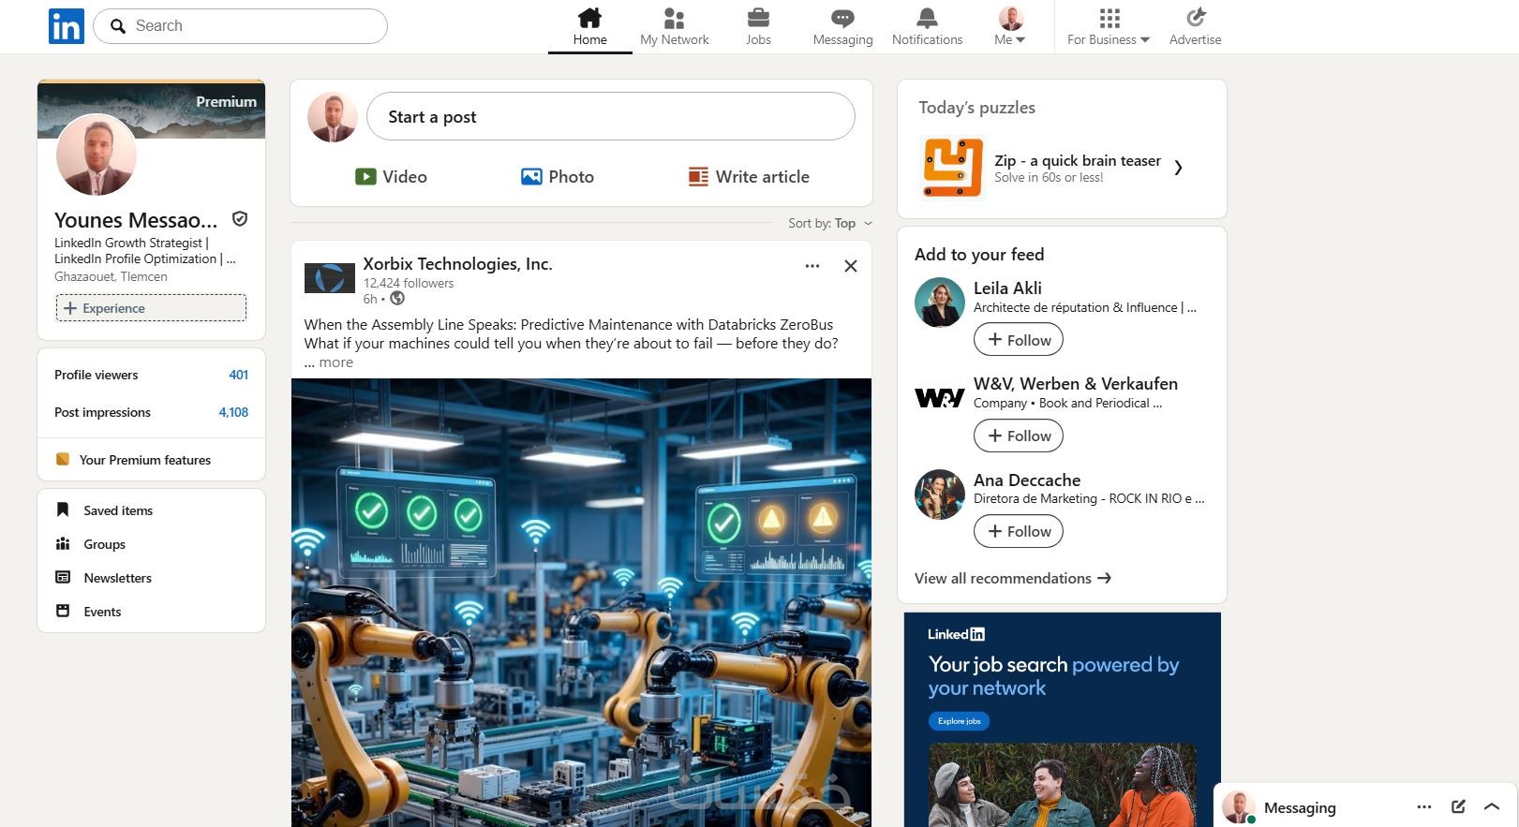This screenshot has width=1519, height=827.
Task: Open the My Network icon
Action: point(674,18)
